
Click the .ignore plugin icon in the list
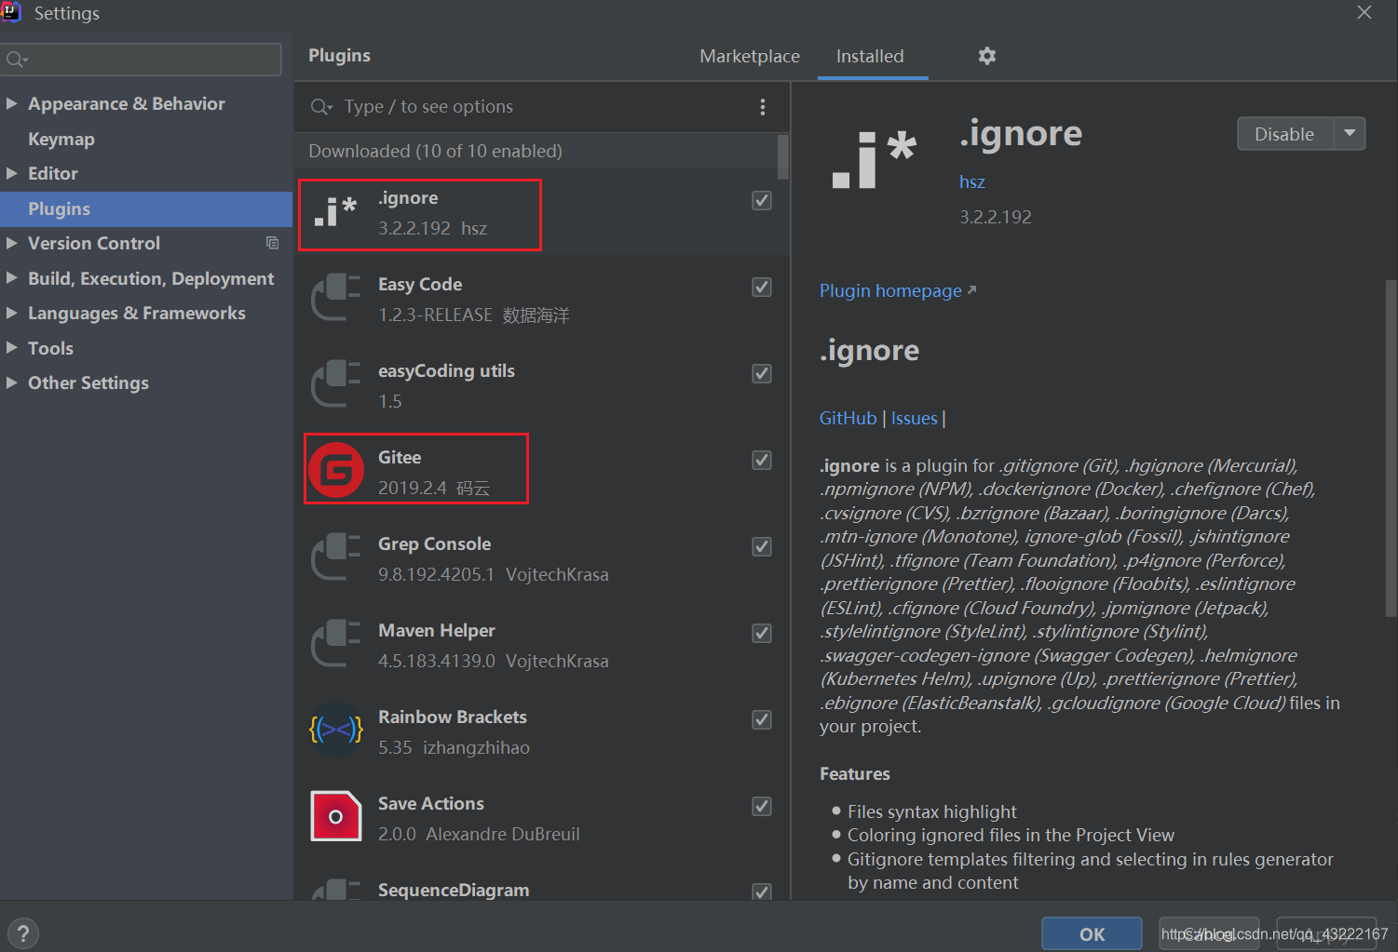point(336,212)
